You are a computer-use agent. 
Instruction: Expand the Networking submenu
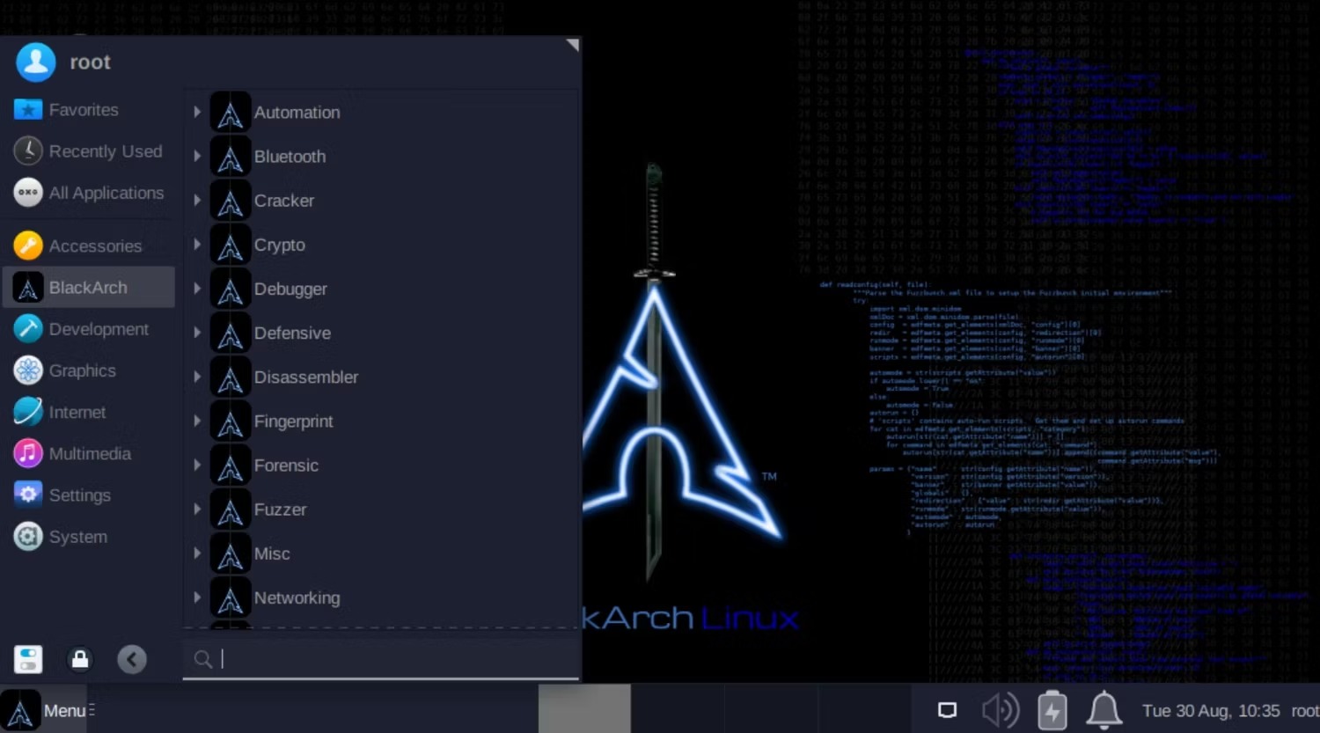(196, 597)
